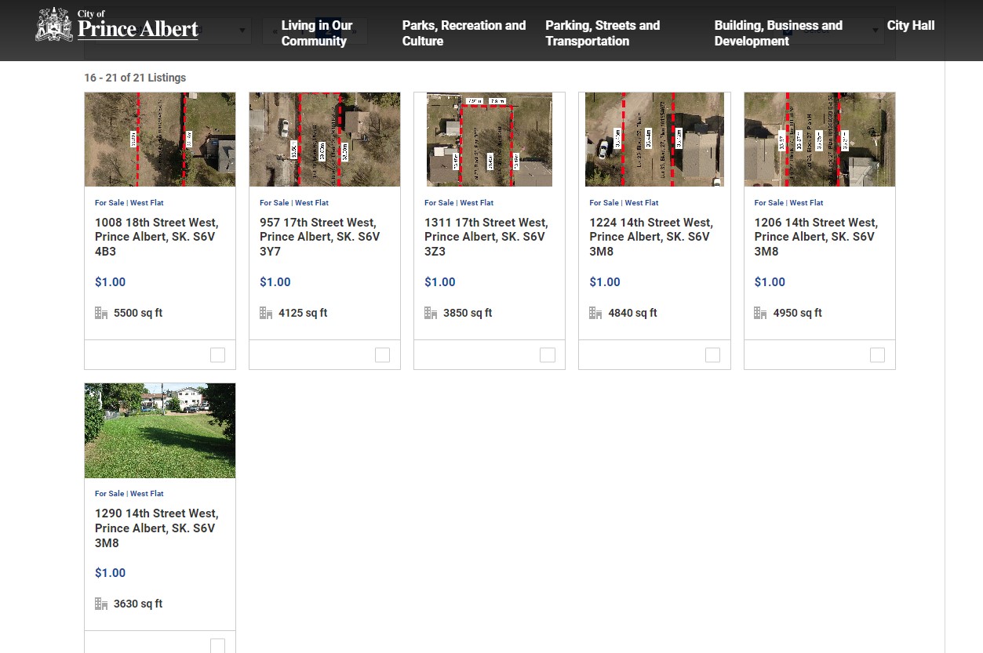This screenshot has width=983, height=653.
Task: Click building icon beside 4840 sq ft
Action: click(595, 313)
